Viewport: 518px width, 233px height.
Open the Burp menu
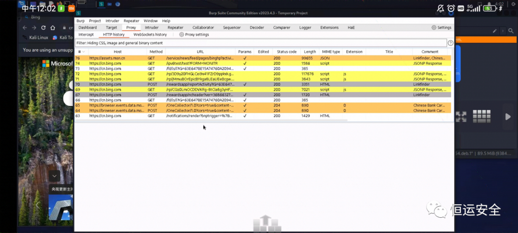point(81,21)
